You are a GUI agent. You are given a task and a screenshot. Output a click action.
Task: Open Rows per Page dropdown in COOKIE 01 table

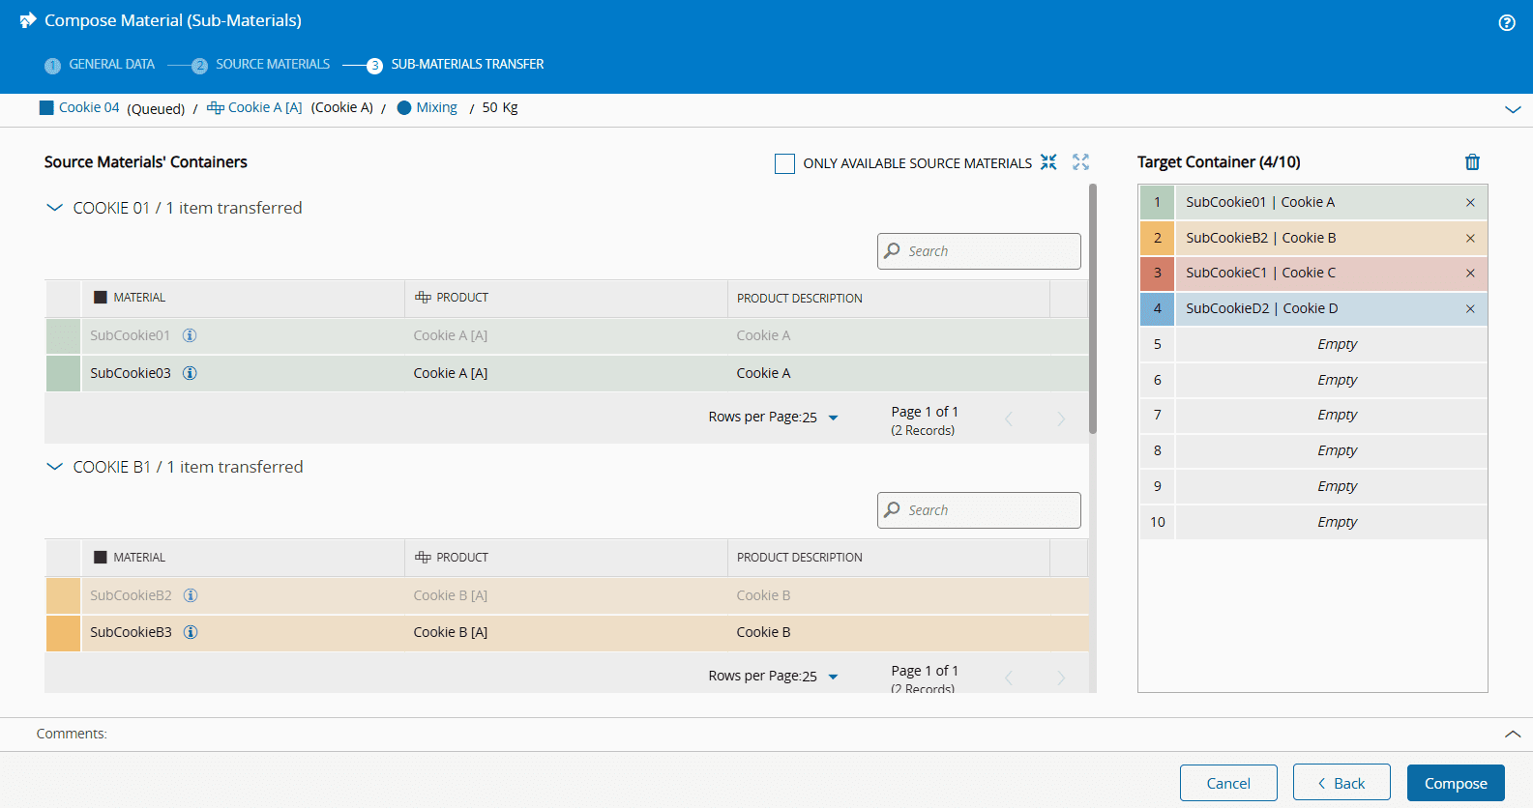pos(833,418)
